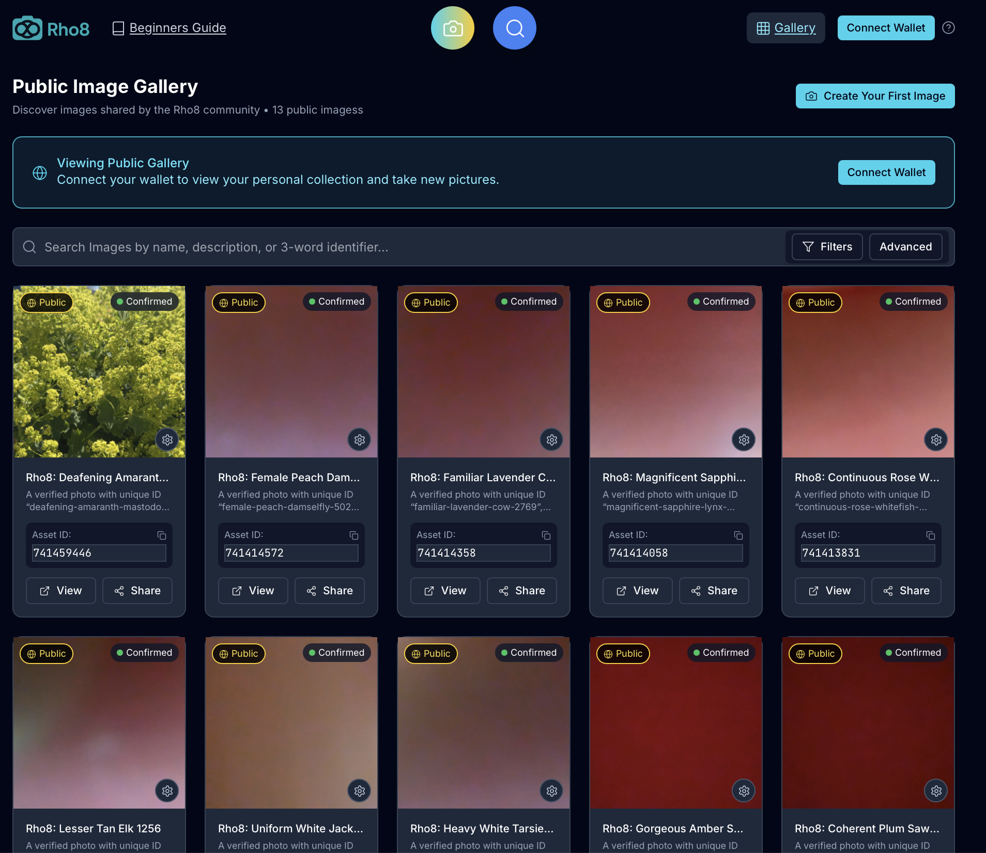Open settings gear on Lesser Tan Elk image
The width and height of the screenshot is (986, 853).
pos(167,791)
